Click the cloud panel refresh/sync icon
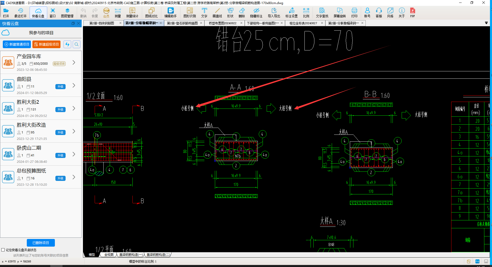 coord(67,44)
